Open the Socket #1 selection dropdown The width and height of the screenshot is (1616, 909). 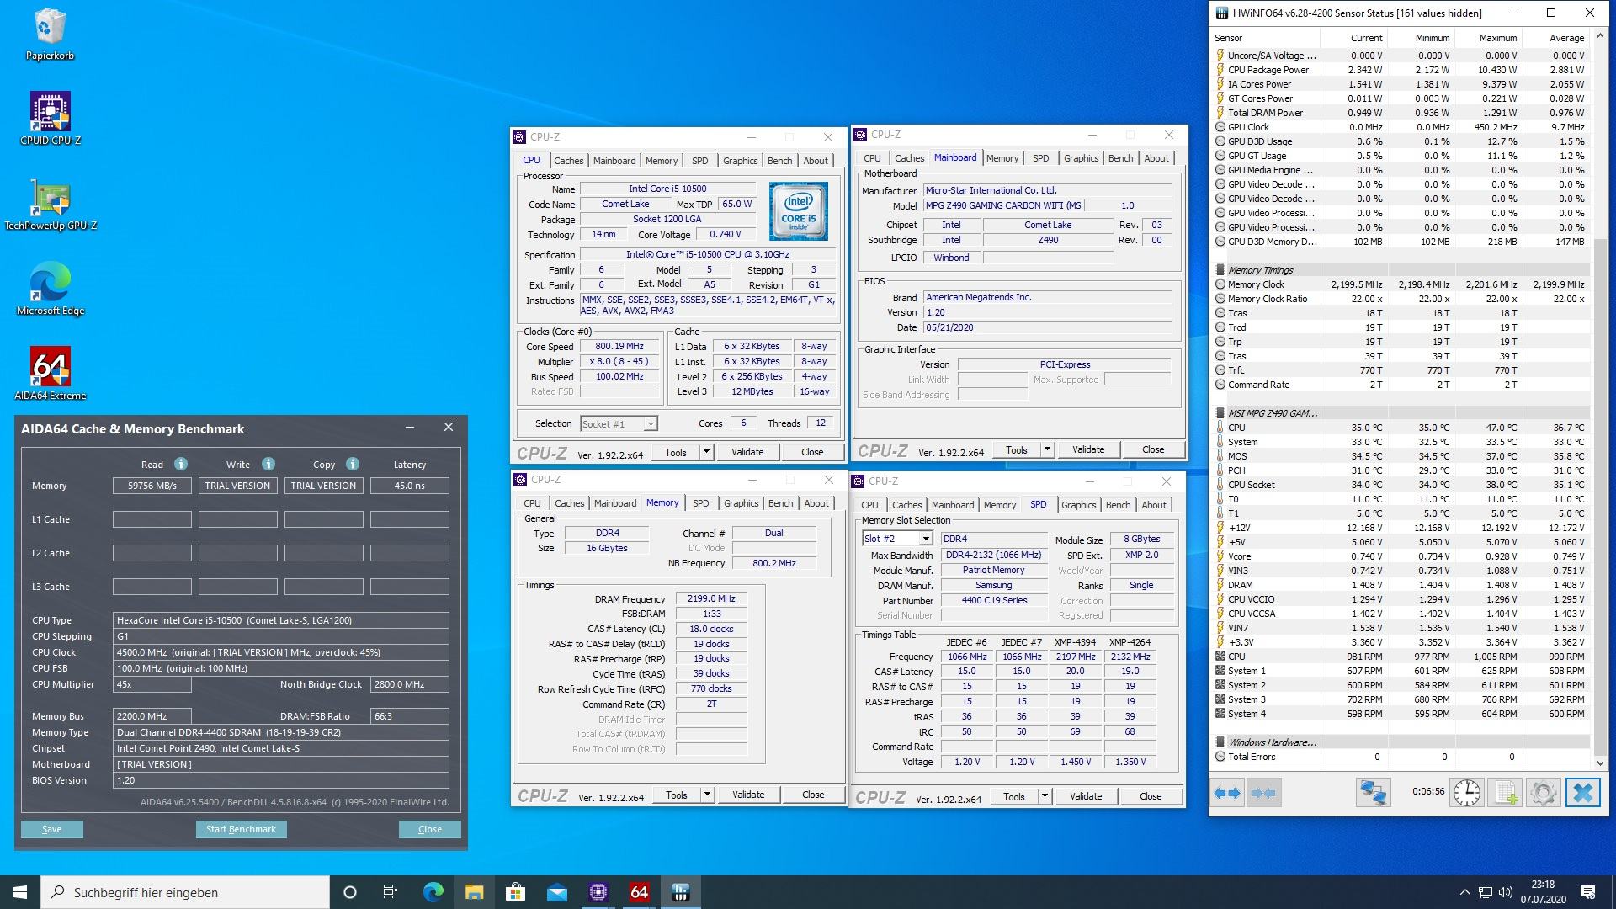[619, 424]
